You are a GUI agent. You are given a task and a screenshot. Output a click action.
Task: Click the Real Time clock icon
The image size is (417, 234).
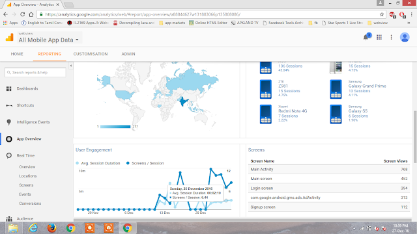[x=8, y=155]
